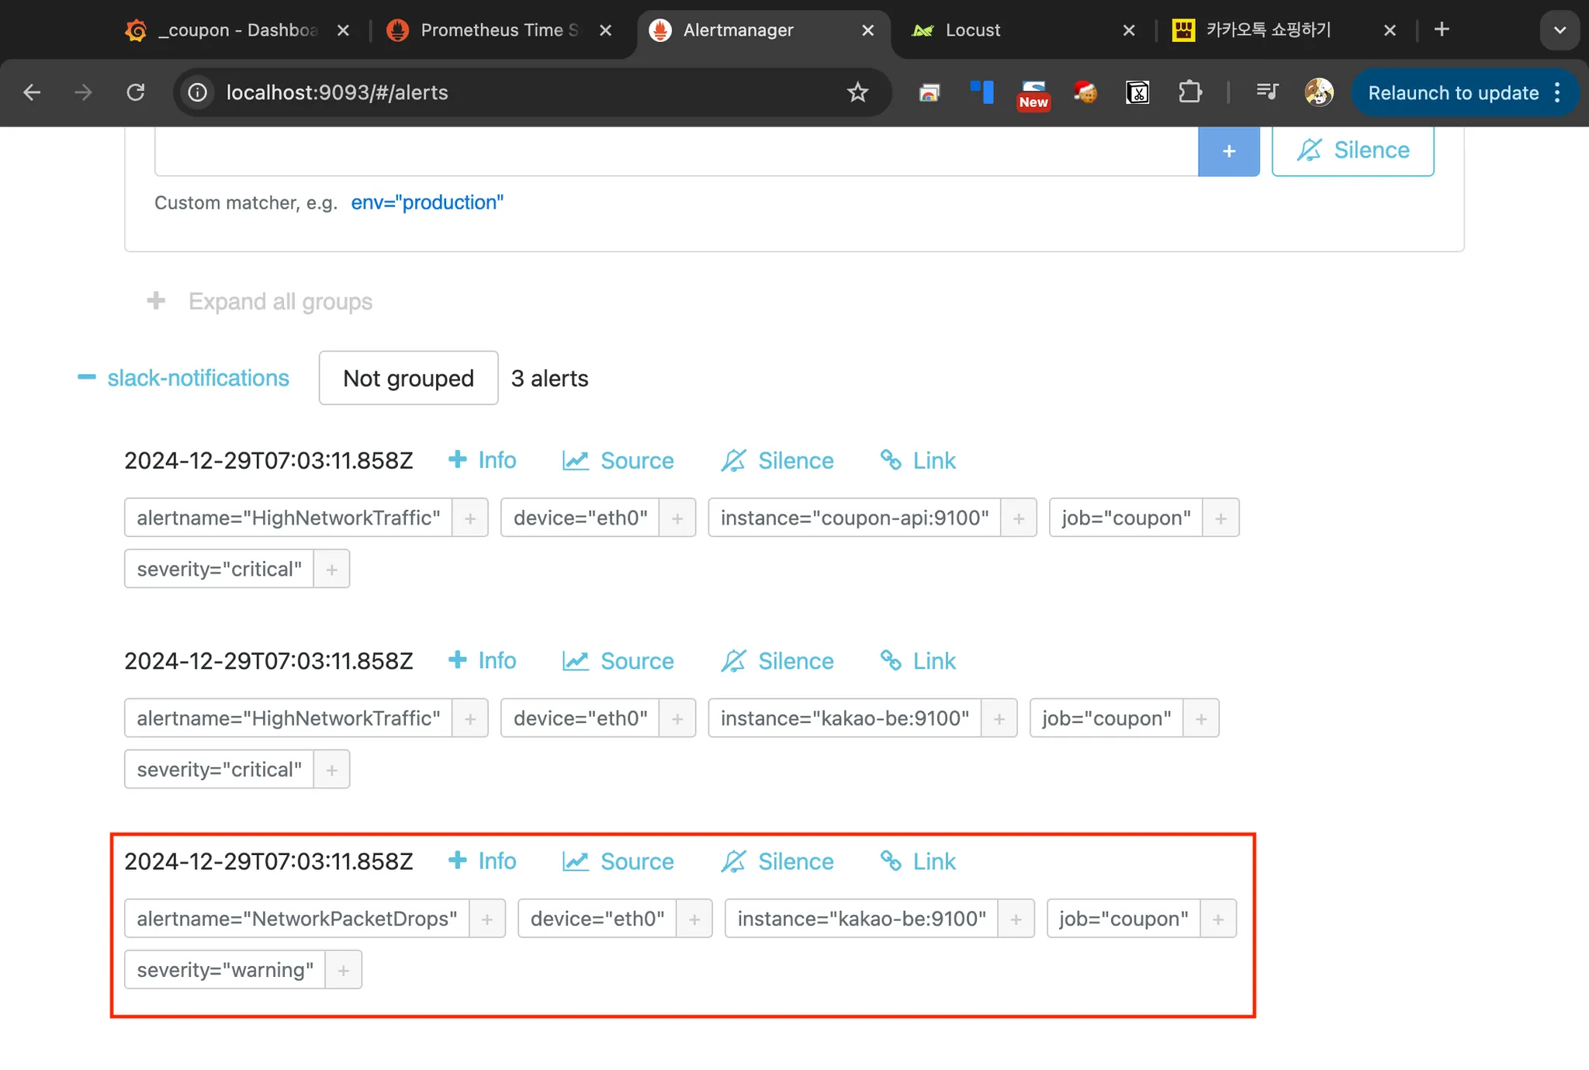This screenshot has width=1589, height=1070.
Task: Switch to the Locust browser tab
Action: (972, 30)
